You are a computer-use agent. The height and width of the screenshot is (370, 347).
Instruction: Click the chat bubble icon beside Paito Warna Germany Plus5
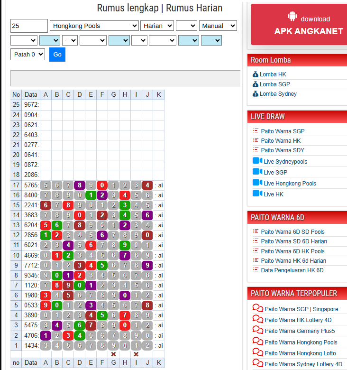257,330
